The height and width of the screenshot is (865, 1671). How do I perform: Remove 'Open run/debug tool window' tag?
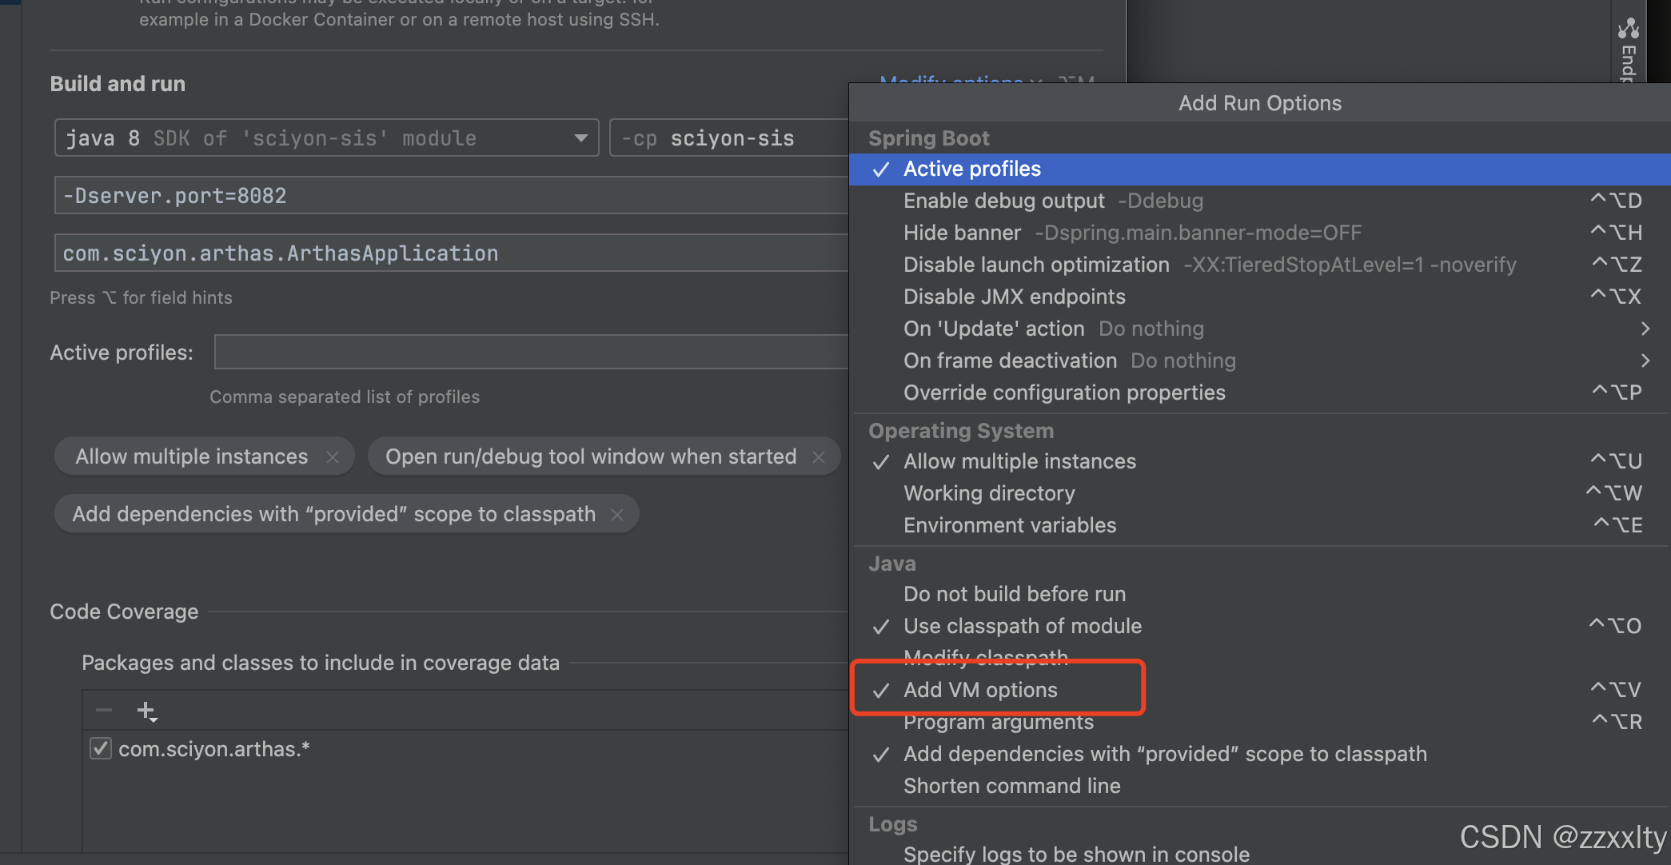819,457
